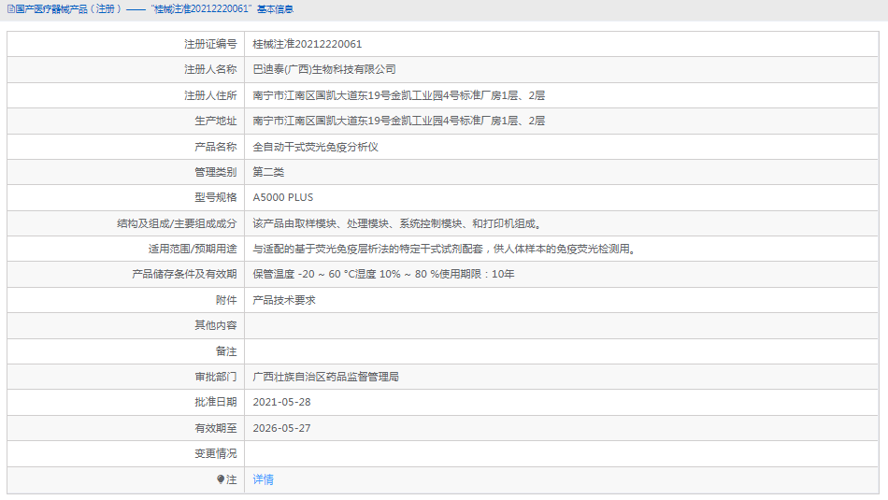Click the lightbulb icon next to 注
This screenshot has height=500, width=888.
pos(221,479)
